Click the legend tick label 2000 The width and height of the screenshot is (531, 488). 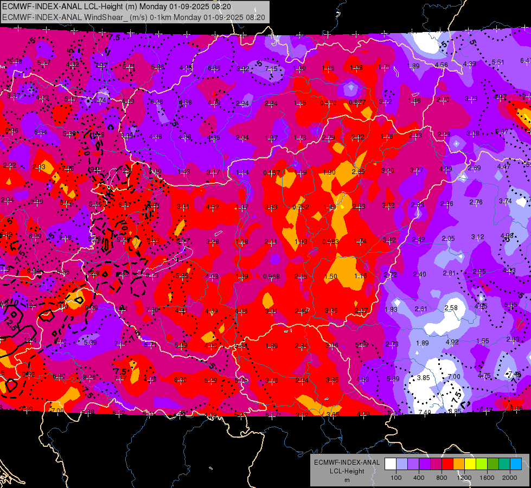(x=510, y=478)
